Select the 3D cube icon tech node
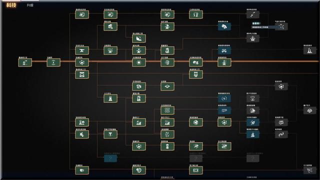 point(195,122)
